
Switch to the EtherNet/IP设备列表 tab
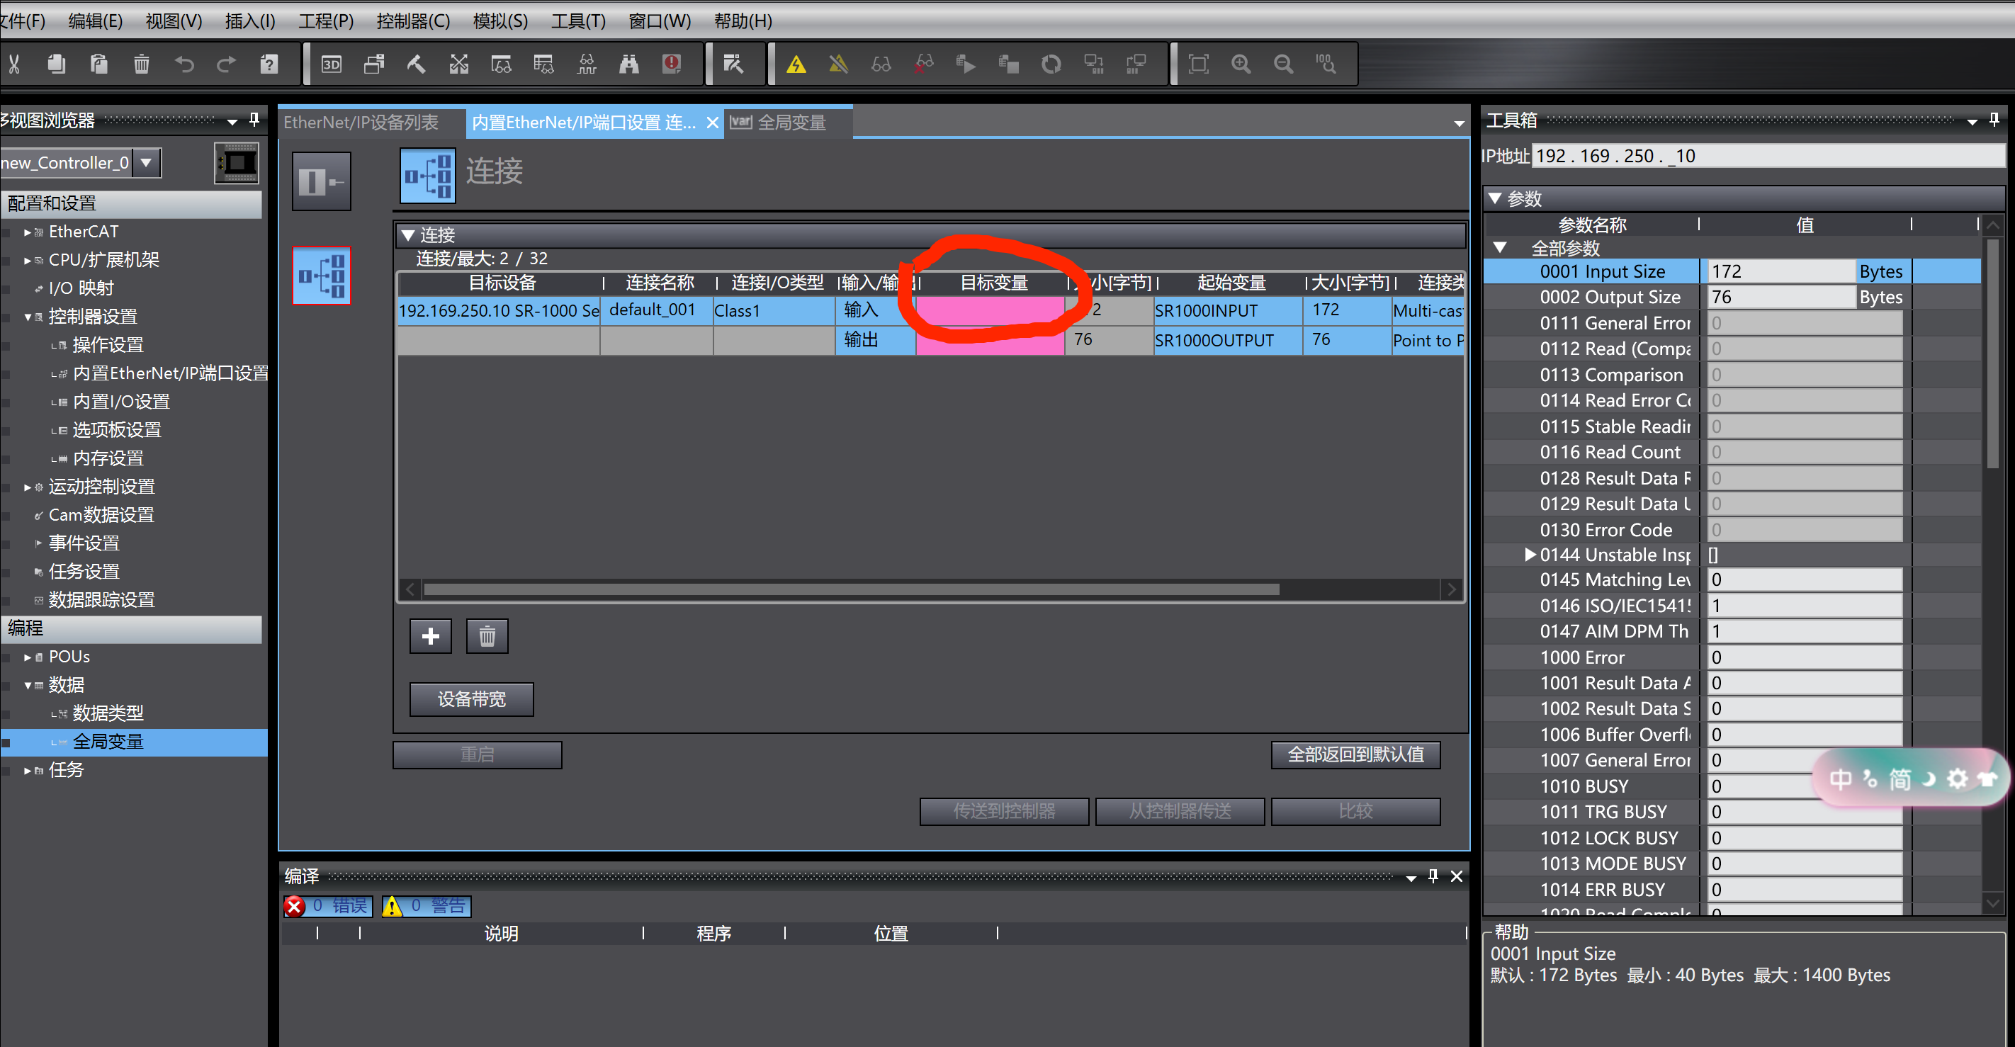pos(361,123)
